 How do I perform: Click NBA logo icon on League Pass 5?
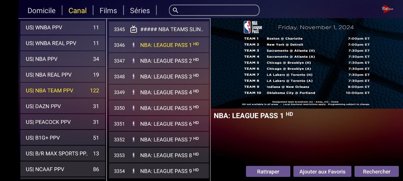(133, 108)
